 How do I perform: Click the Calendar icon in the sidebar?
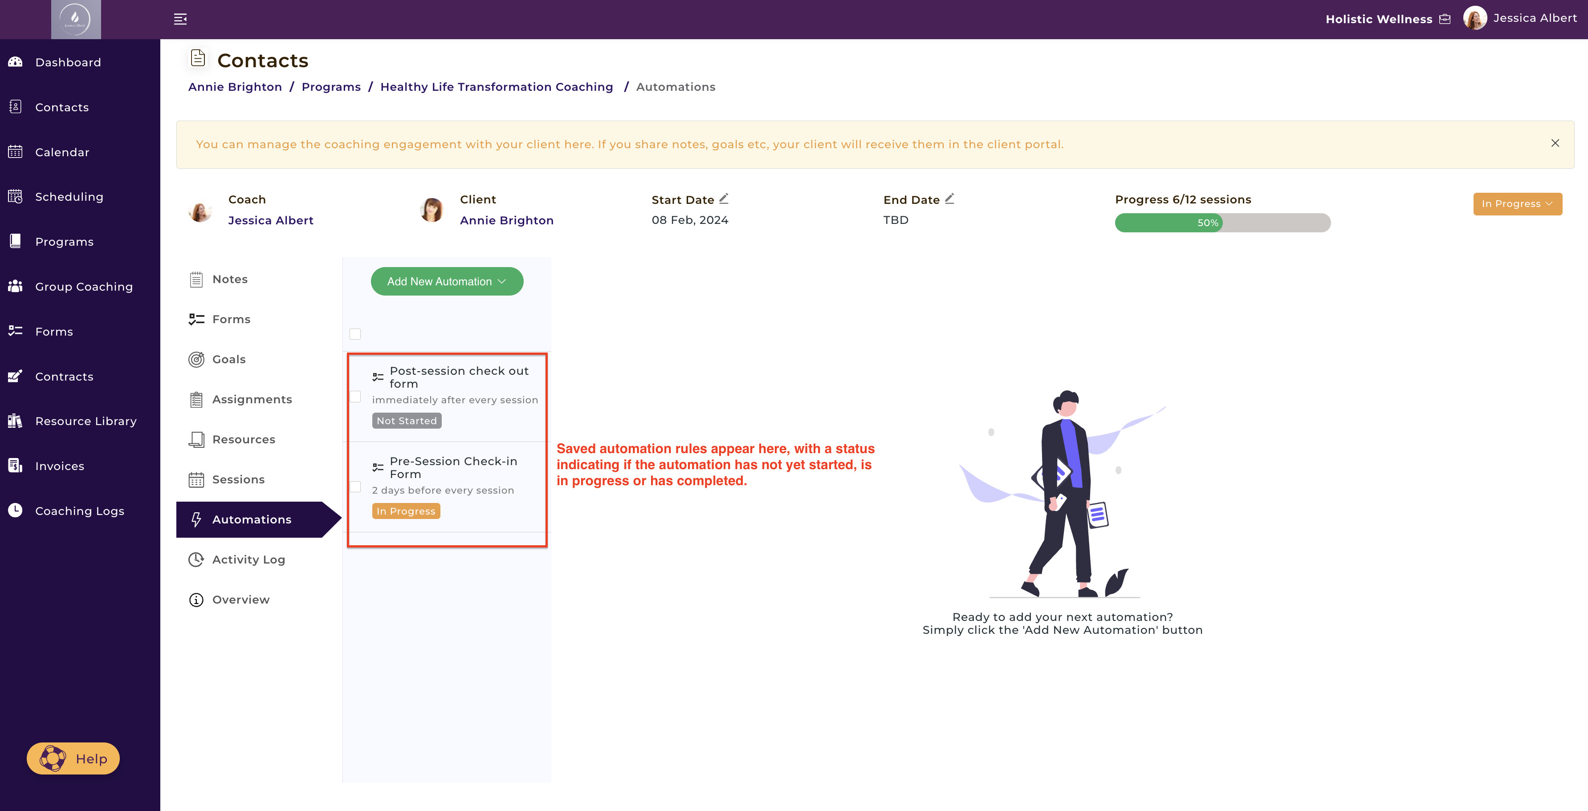[16, 152]
